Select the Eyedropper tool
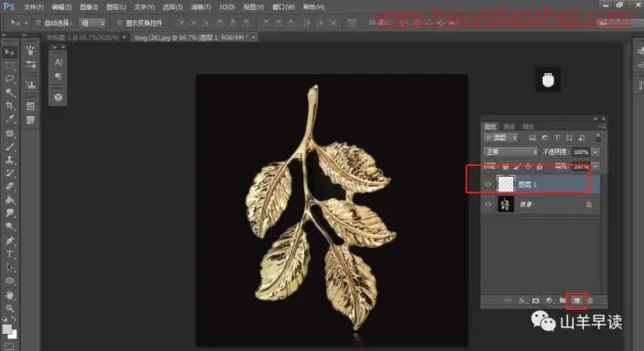The image size is (644, 351). tap(9, 119)
